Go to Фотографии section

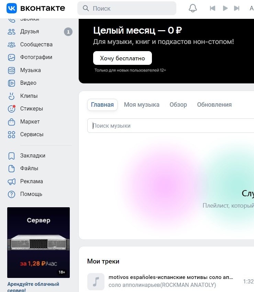click(36, 57)
